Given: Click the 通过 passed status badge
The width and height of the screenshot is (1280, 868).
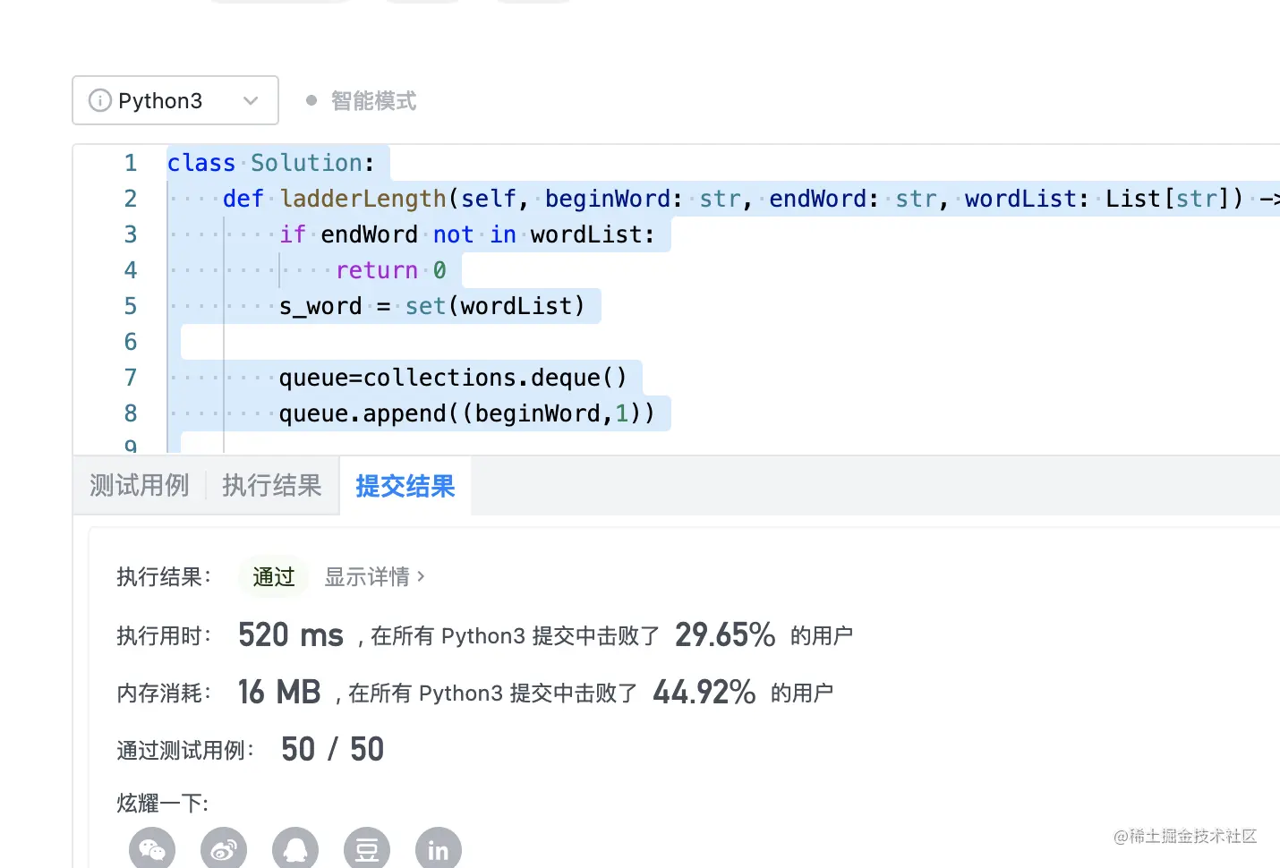Looking at the screenshot, I should click(x=273, y=577).
